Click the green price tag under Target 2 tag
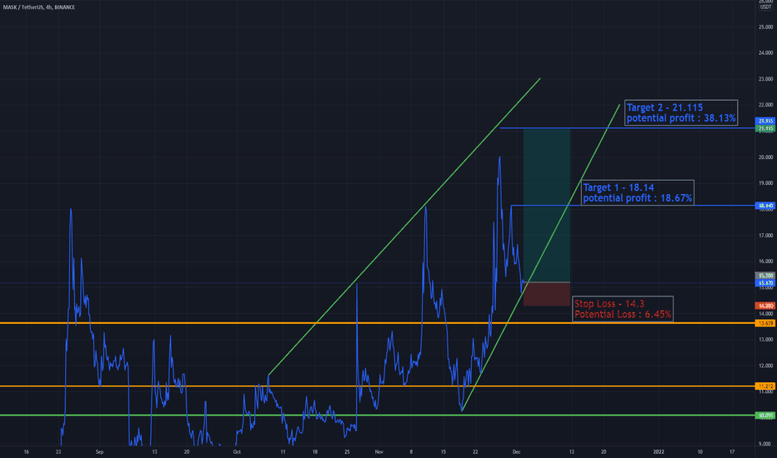 click(x=765, y=129)
